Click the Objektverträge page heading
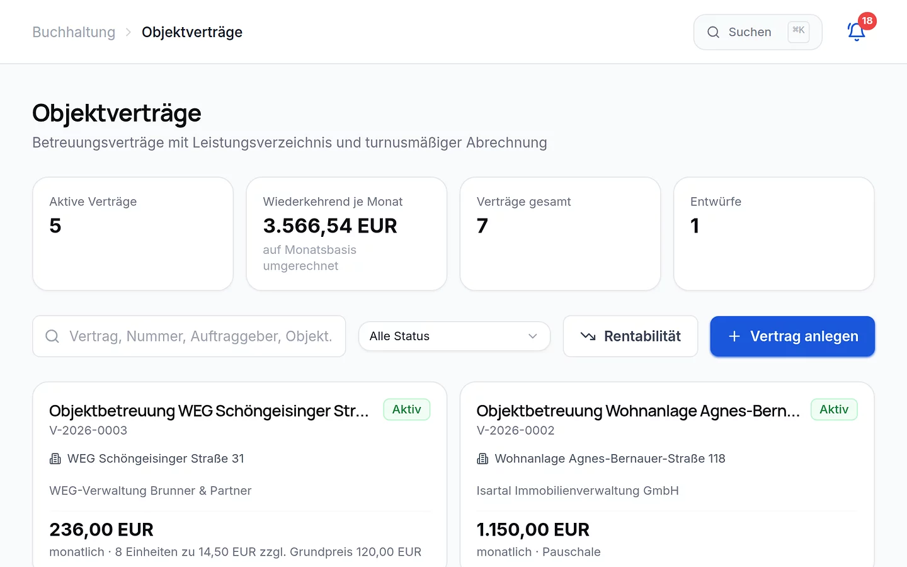 pos(117,113)
